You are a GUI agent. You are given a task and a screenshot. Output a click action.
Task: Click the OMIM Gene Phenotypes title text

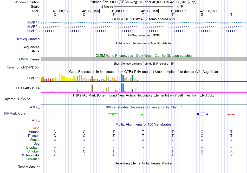(x=144, y=56)
